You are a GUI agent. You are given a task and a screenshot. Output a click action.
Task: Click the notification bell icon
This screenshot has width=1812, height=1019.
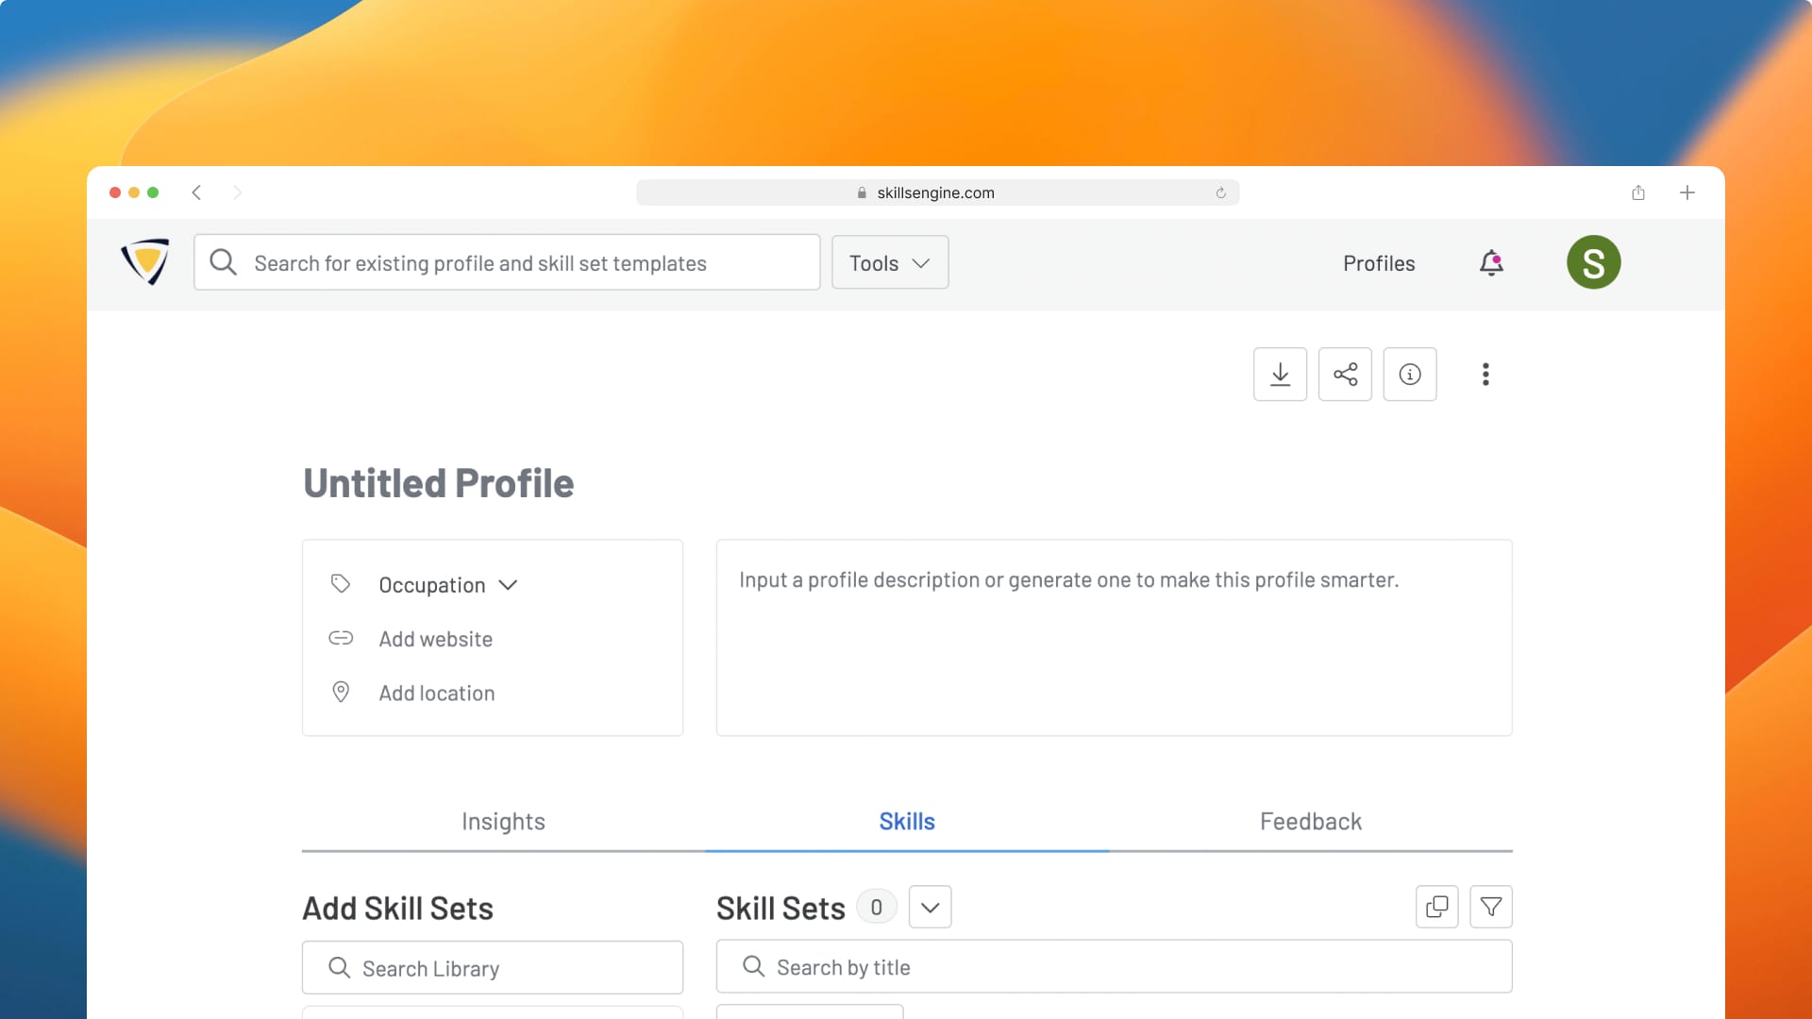point(1489,262)
